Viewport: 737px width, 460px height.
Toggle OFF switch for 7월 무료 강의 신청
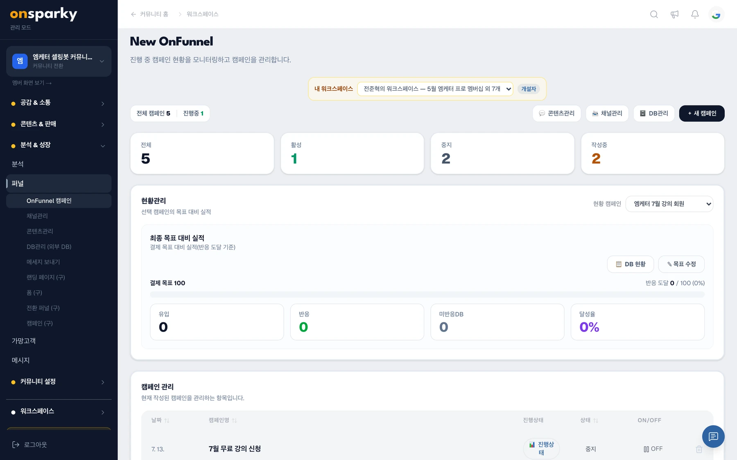pos(653,449)
